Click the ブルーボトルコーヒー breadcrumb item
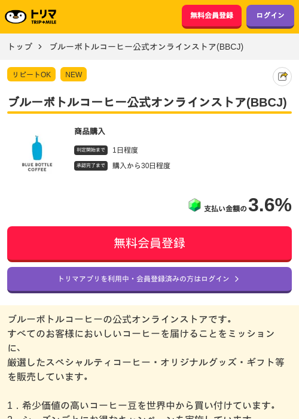 pyautogui.click(x=147, y=47)
